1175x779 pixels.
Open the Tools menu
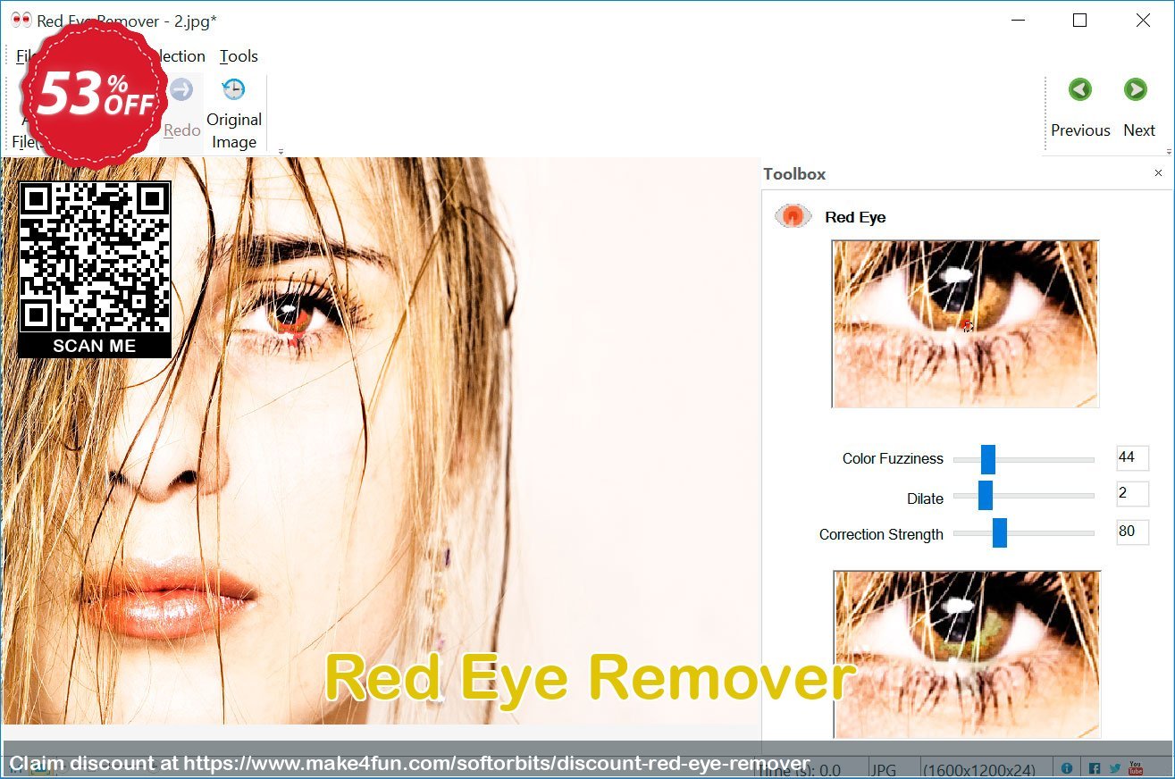pyautogui.click(x=239, y=56)
